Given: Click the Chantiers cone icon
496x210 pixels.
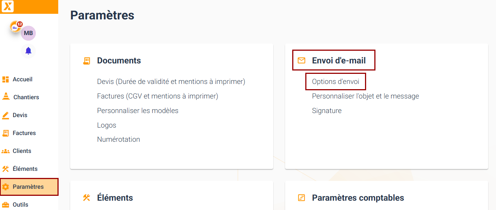Looking at the screenshot, I should click(x=6, y=97).
